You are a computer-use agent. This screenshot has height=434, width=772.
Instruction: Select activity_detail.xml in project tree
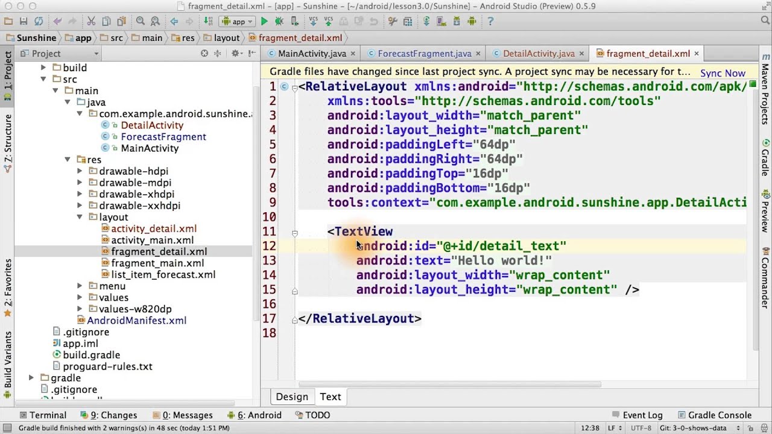[x=154, y=228]
